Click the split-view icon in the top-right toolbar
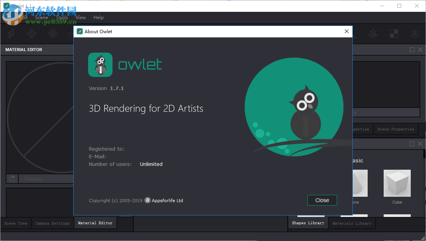 click(x=394, y=34)
